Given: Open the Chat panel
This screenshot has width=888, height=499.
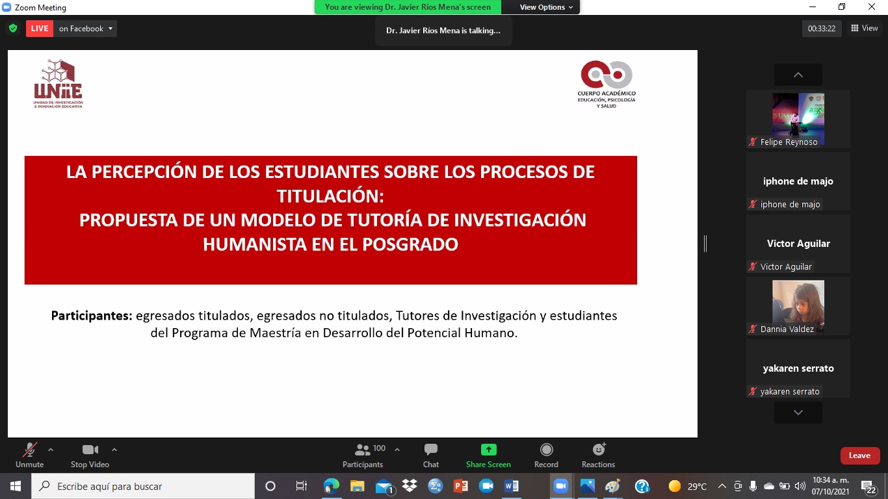Looking at the screenshot, I should coord(431,455).
